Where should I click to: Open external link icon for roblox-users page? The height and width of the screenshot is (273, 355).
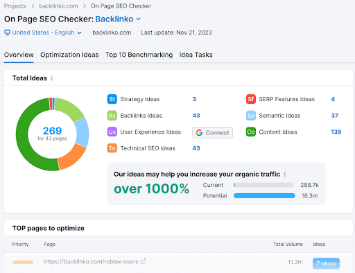point(144,261)
